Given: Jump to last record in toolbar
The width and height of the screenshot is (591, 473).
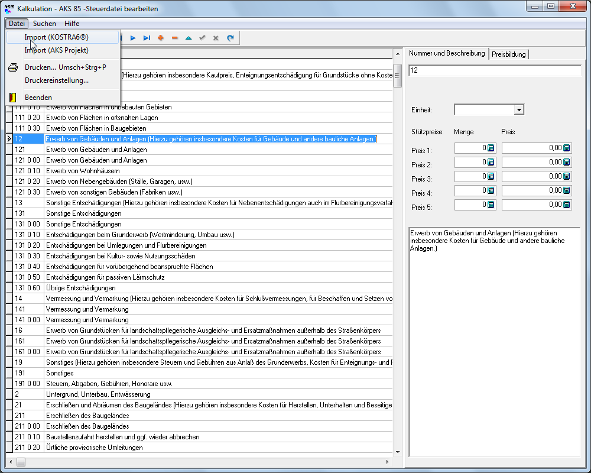Looking at the screenshot, I should coord(147,38).
